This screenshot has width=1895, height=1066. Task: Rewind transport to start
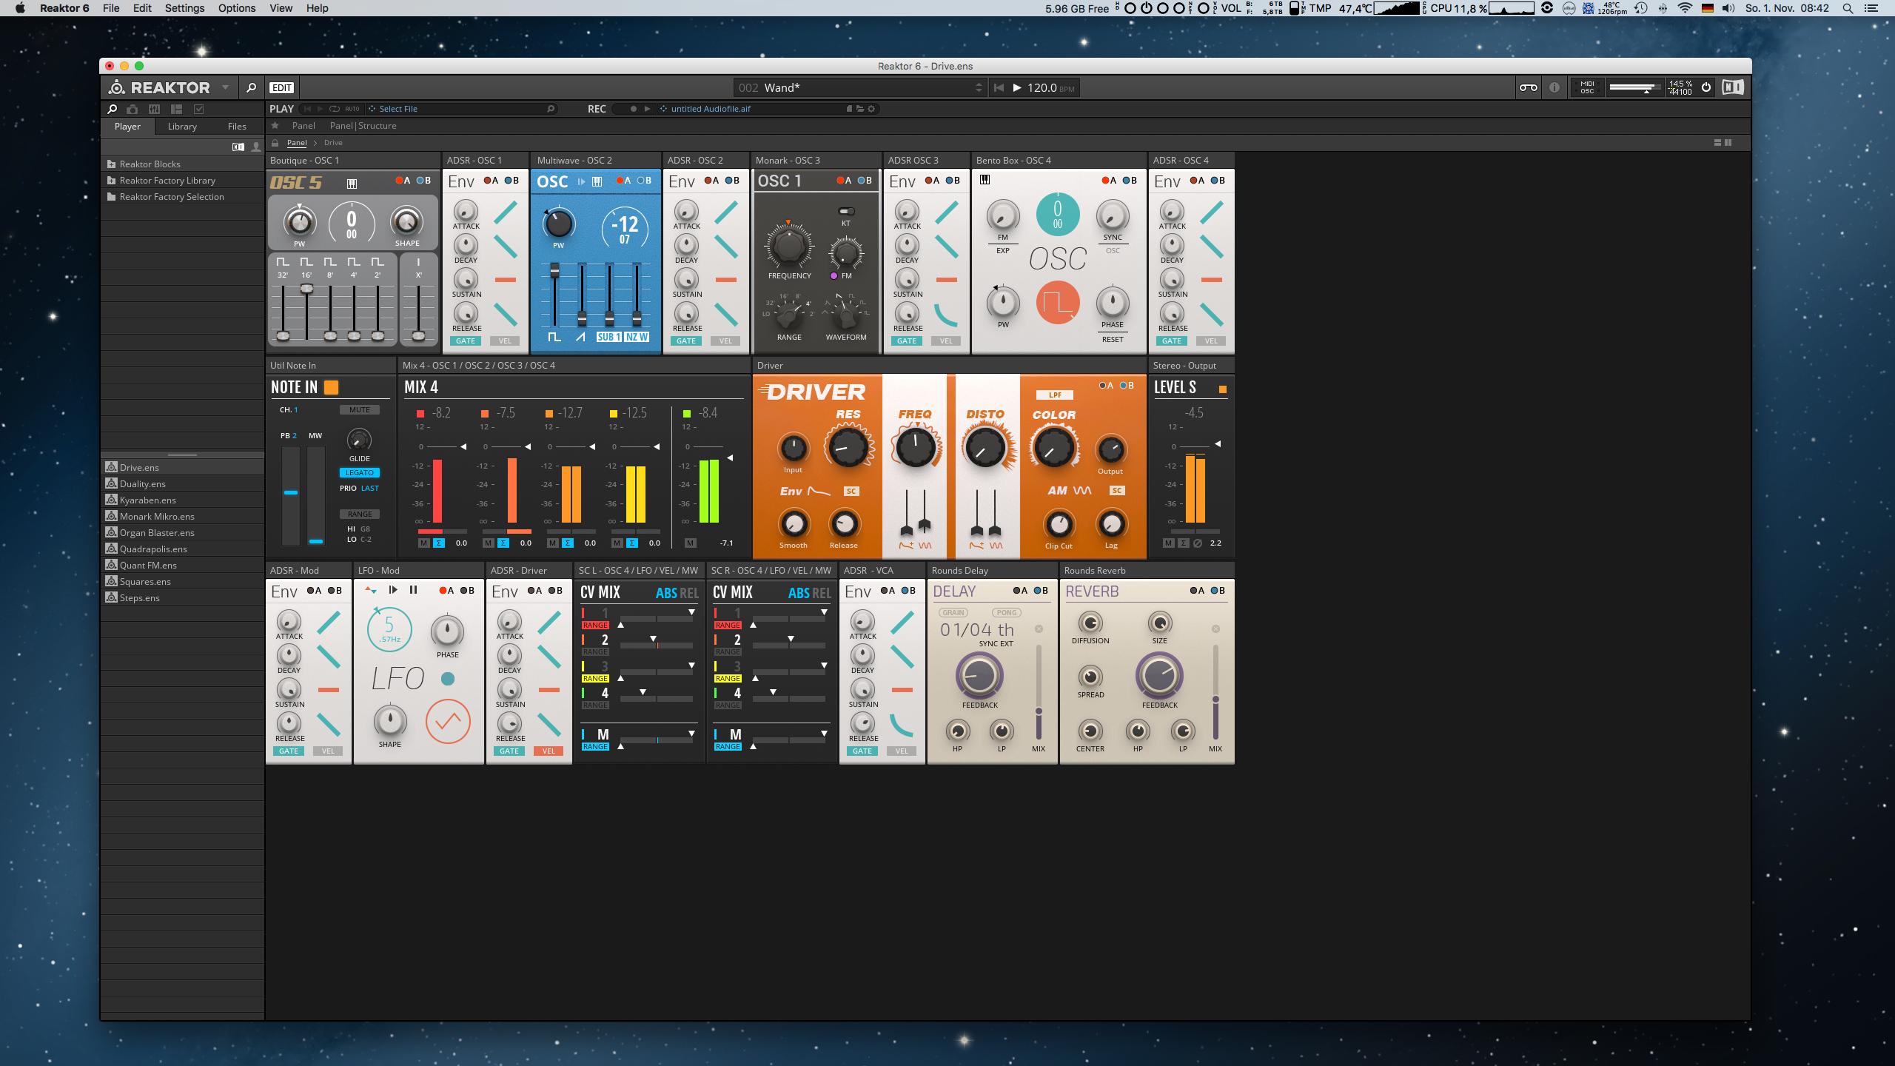click(x=999, y=87)
